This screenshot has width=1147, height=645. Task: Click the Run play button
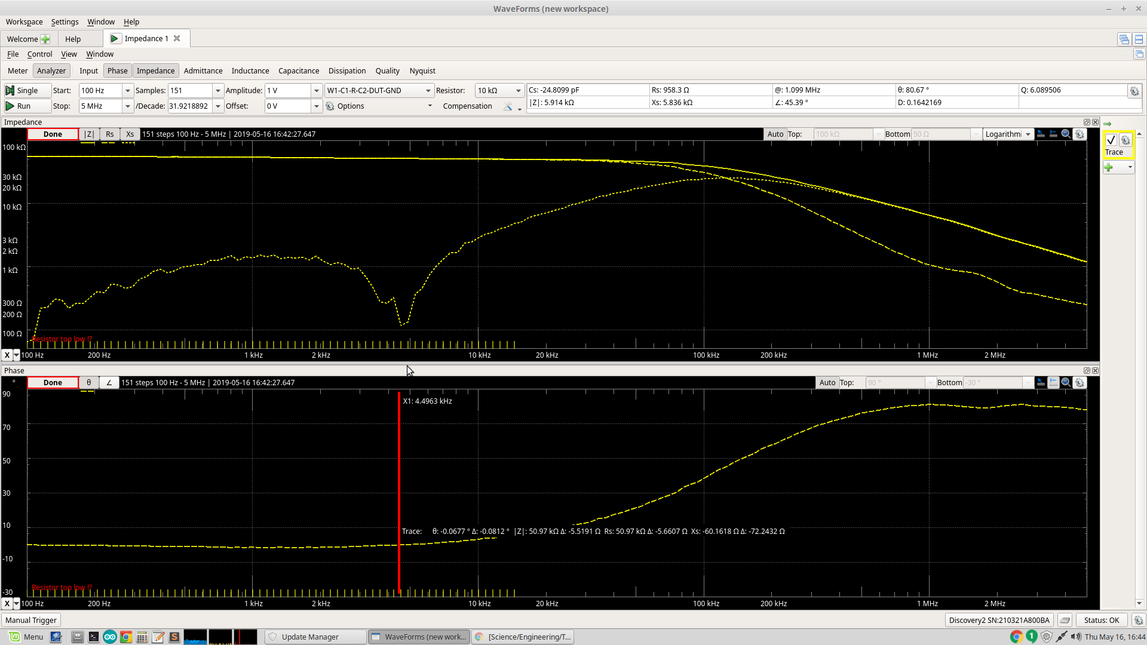point(27,106)
